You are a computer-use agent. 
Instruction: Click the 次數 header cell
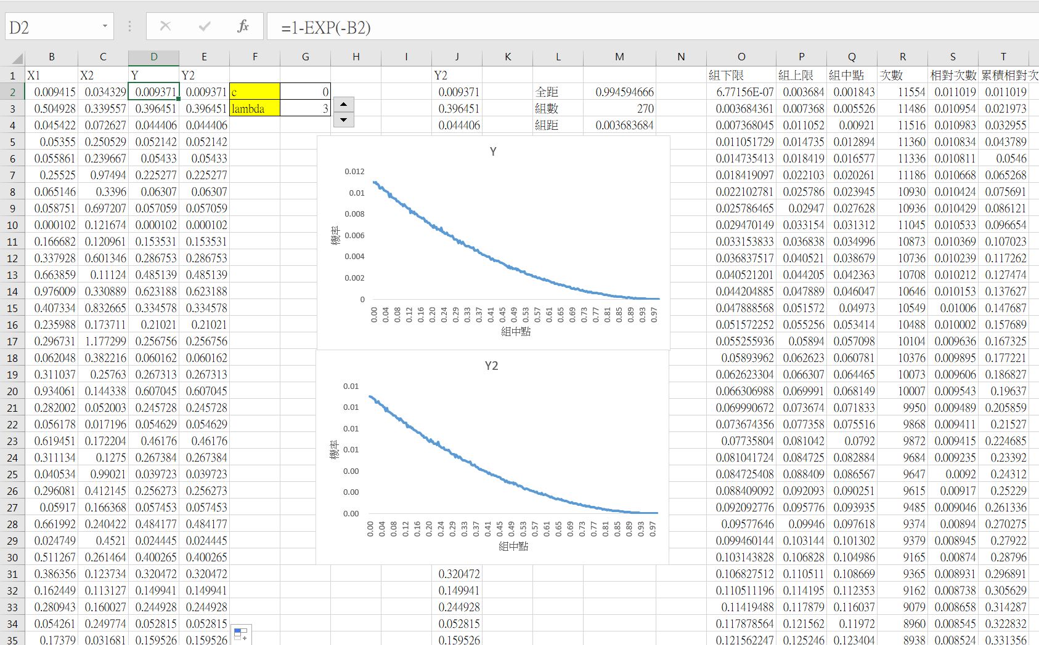point(903,75)
